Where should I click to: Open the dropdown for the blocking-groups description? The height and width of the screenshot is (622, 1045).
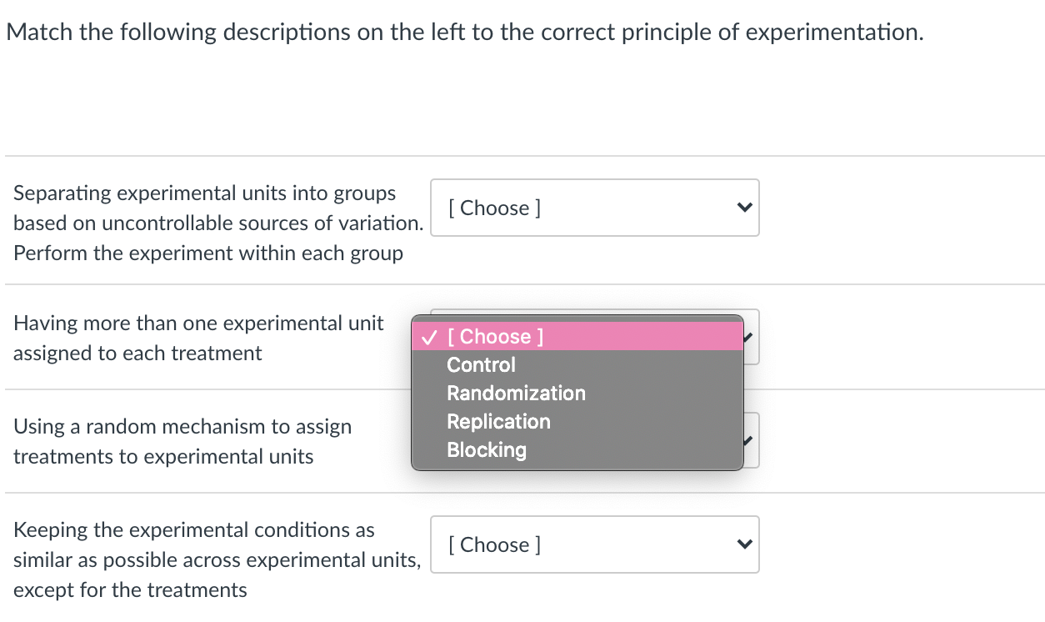[x=594, y=208]
